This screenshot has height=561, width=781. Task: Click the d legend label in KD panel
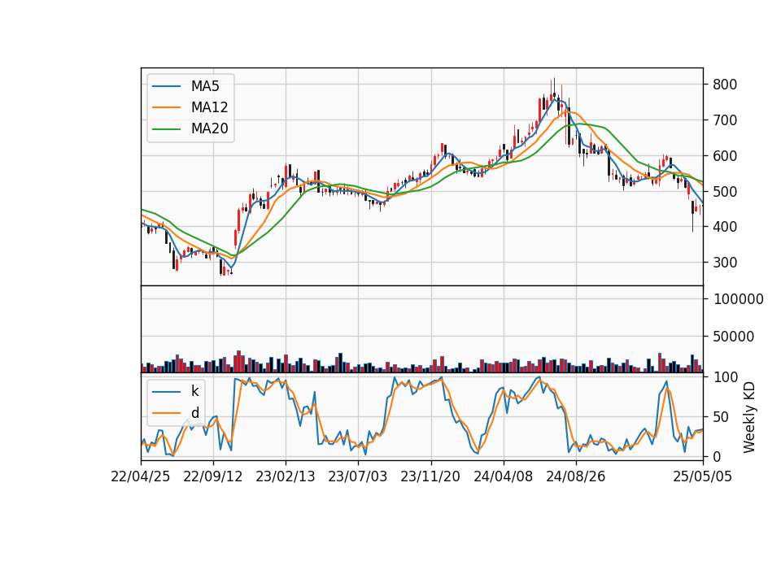[x=194, y=413]
